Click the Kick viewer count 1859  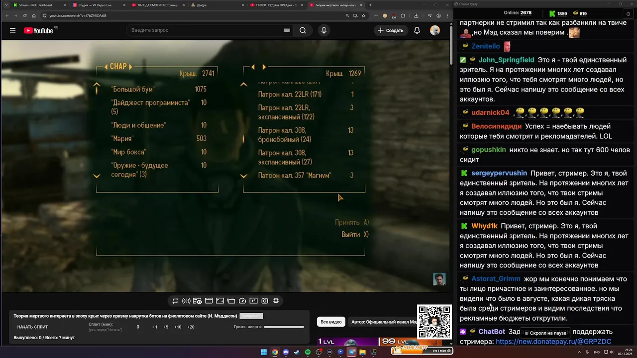(x=558, y=13)
